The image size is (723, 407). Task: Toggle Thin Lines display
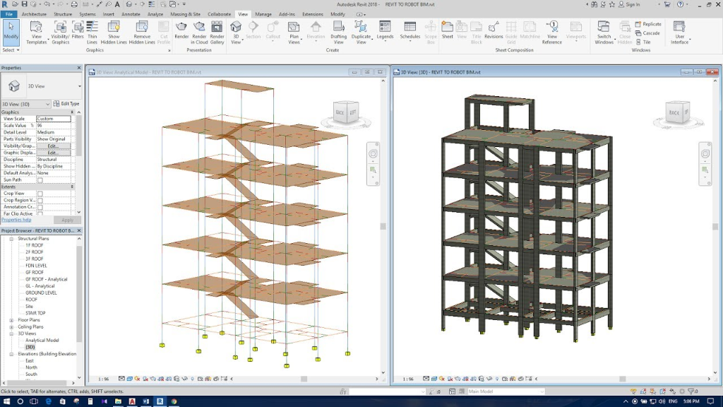pos(92,33)
